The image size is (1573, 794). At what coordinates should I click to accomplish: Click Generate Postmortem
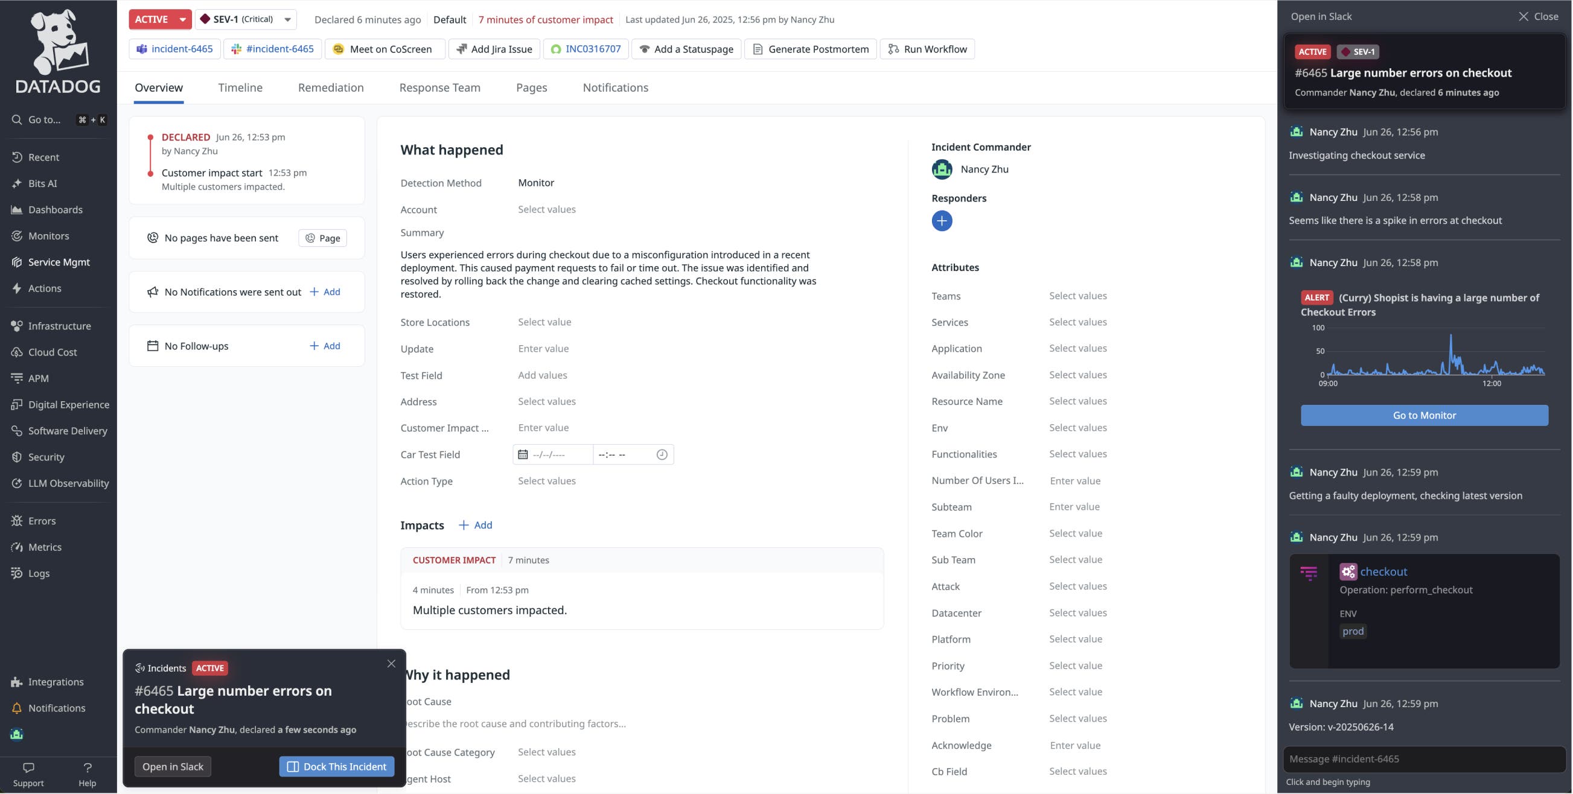click(810, 49)
